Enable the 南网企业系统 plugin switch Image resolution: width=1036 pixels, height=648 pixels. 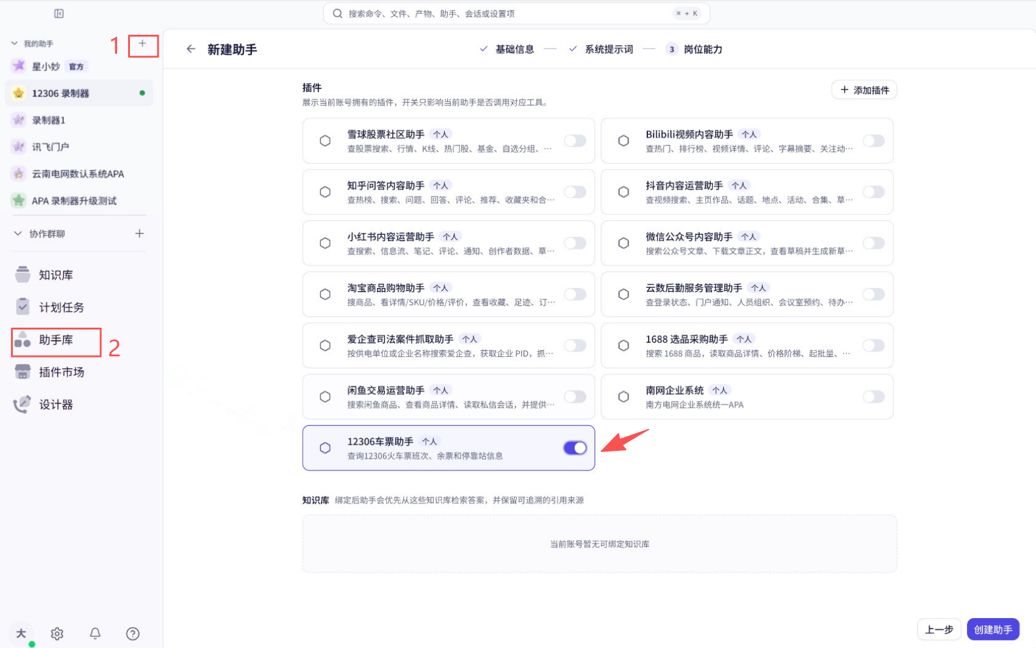point(873,397)
